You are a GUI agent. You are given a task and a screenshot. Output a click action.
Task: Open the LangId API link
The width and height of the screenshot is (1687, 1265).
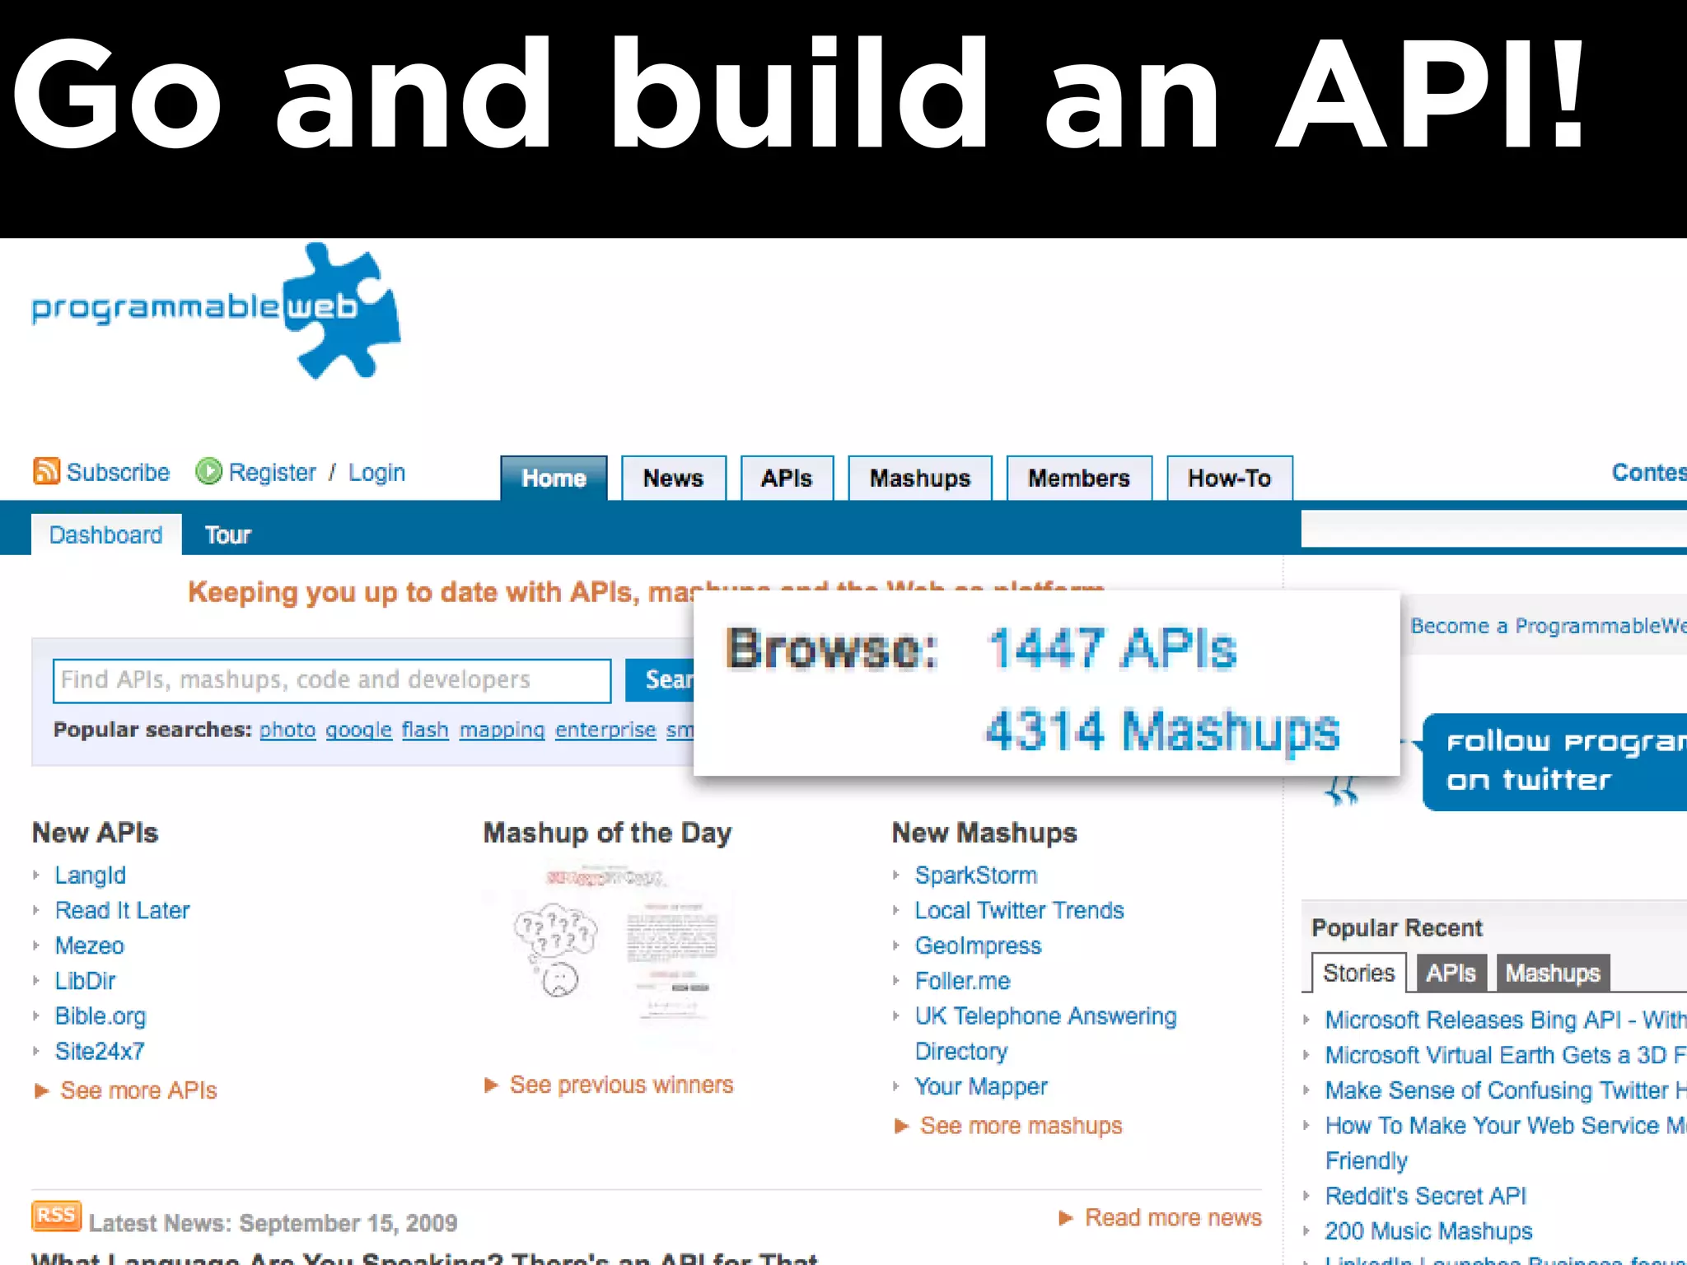coord(90,875)
